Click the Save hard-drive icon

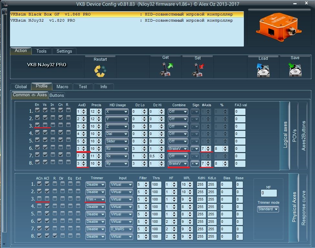pos(295,70)
